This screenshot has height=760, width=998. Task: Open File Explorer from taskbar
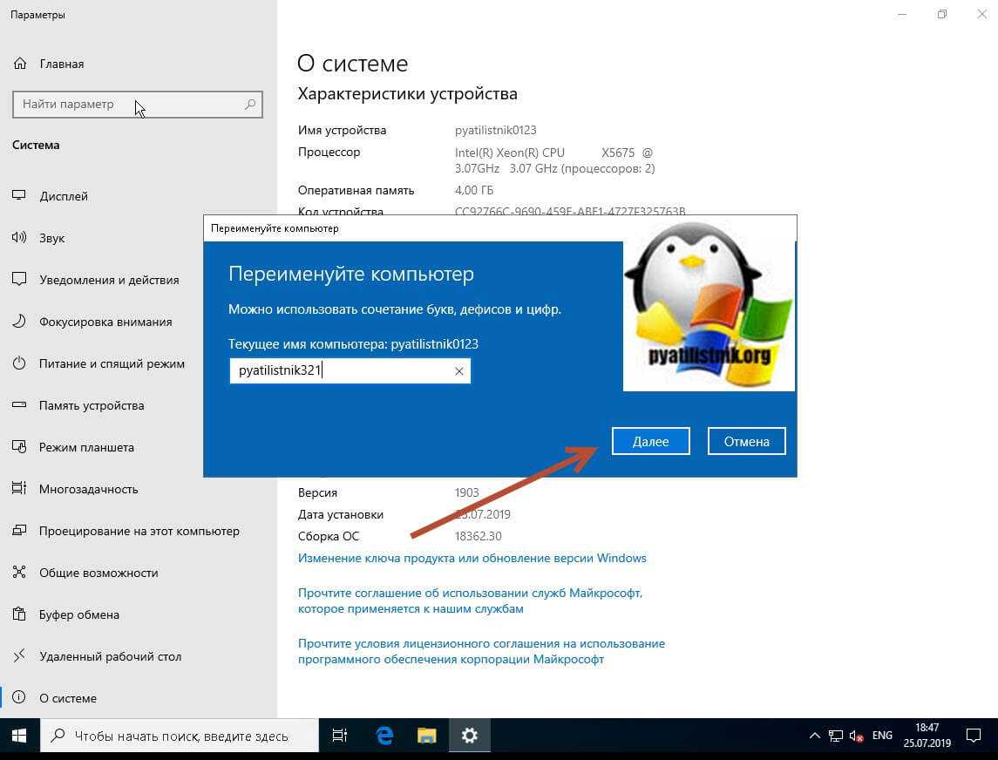[x=426, y=736]
